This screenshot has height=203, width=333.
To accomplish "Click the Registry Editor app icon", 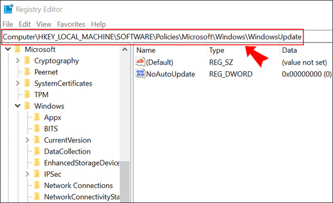I will pos(8,9).
